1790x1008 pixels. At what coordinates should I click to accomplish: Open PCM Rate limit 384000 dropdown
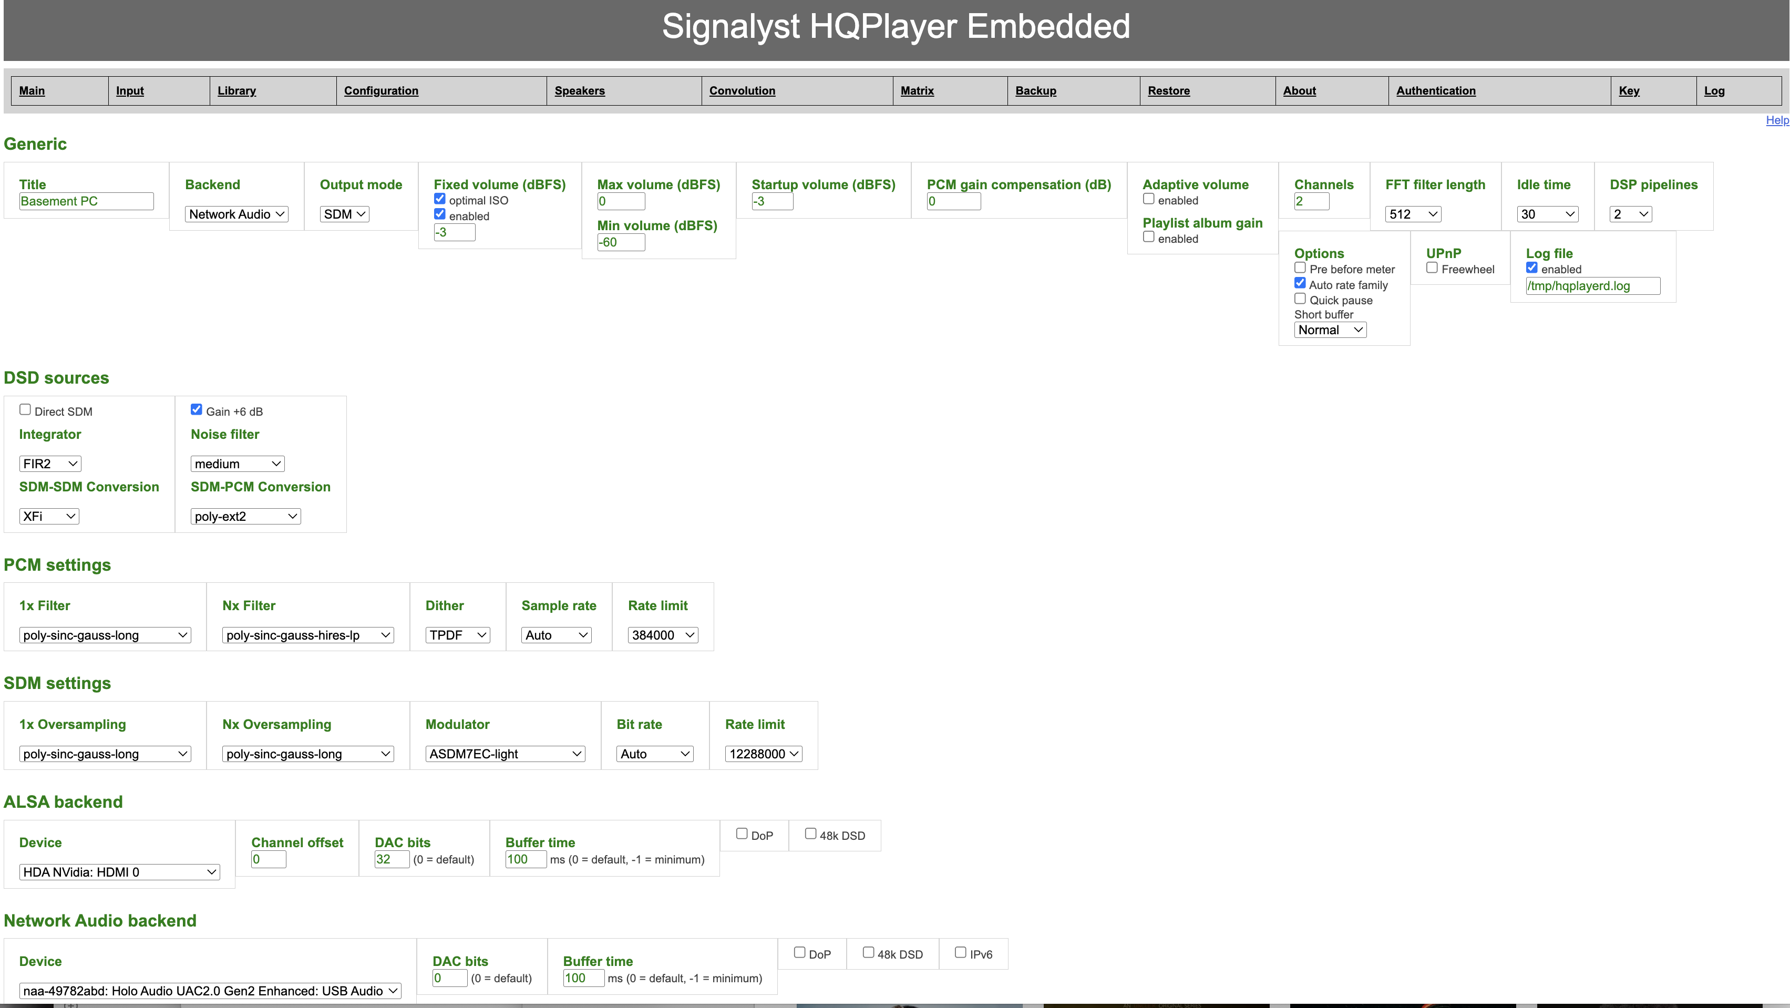[x=663, y=635]
